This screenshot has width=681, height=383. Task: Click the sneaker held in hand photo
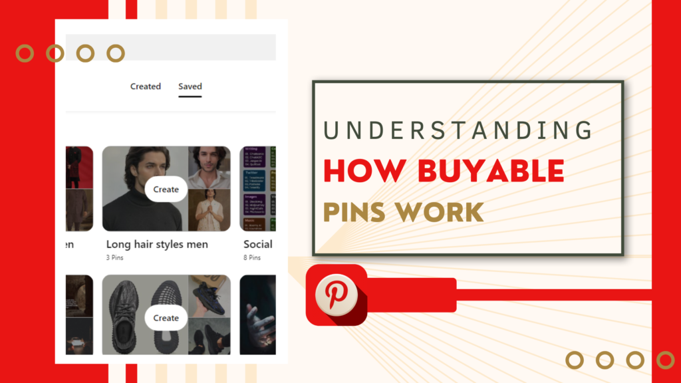(x=209, y=296)
